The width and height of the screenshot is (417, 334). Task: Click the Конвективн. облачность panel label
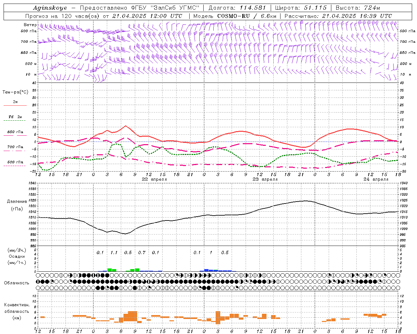[x=17, y=311]
